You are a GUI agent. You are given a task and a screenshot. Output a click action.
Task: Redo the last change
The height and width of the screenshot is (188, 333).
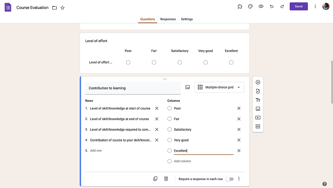(x=282, y=6)
